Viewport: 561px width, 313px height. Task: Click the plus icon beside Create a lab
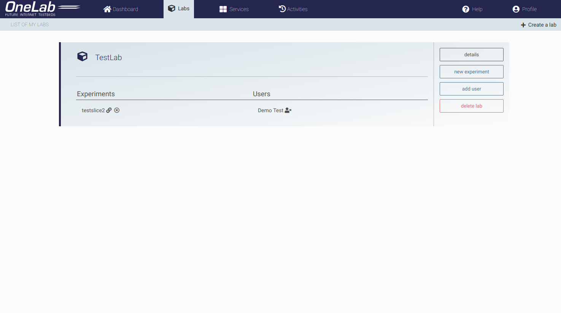[x=523, y=25]
